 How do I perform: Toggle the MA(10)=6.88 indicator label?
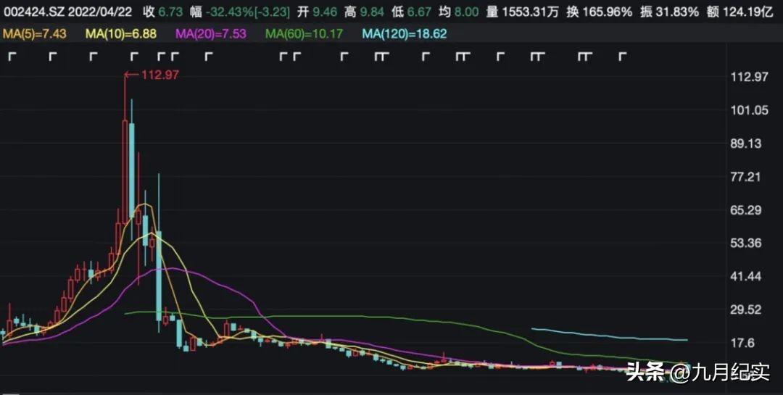(120, 34)
